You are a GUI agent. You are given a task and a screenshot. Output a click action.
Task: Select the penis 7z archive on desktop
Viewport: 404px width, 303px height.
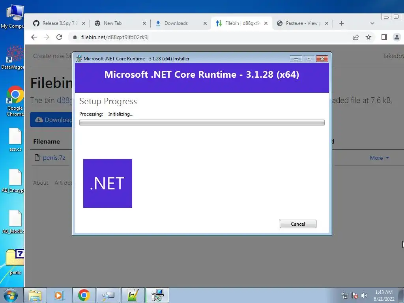coord(15,262)
